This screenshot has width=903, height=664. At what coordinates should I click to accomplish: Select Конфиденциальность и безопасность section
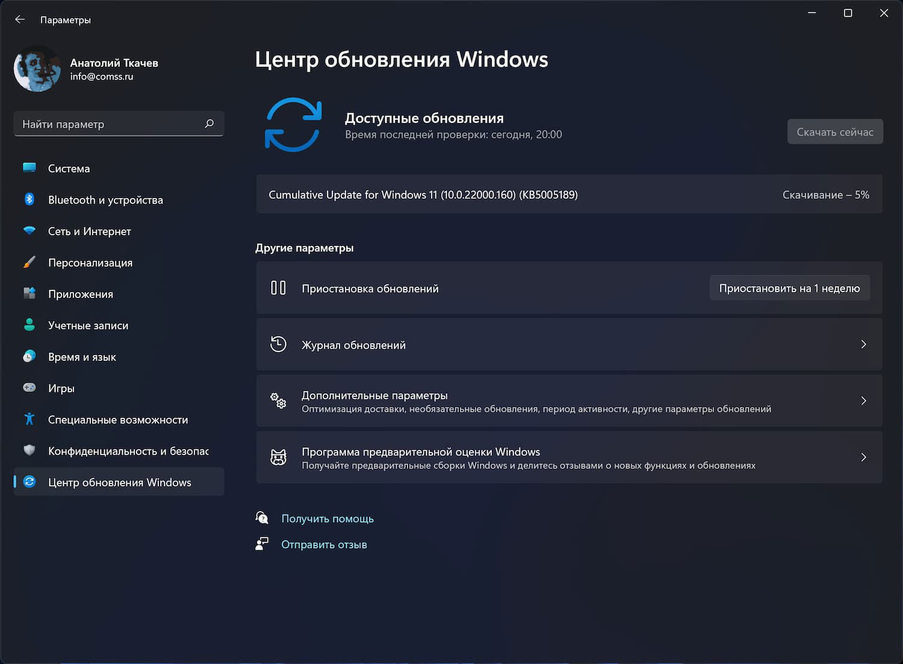pos(29,450)
